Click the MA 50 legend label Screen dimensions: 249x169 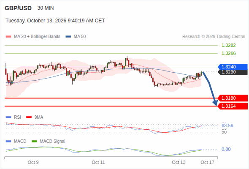click(80, 37)
